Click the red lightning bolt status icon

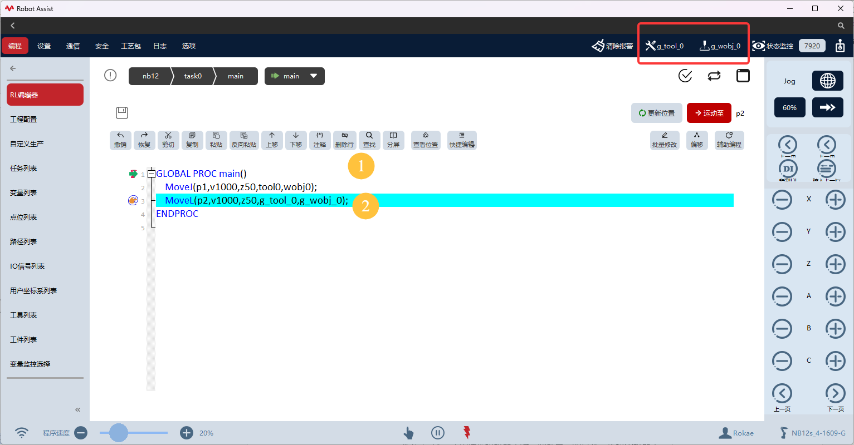tap(467, 432)
